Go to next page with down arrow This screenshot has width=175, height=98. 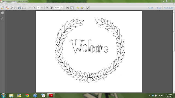(34, 8)
